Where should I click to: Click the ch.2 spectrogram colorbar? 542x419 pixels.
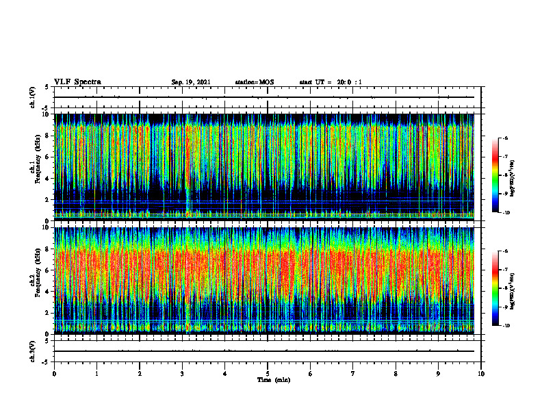[x=495, y=288]
